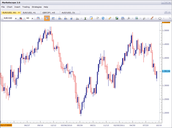Select the pitchfork drawing tool
Image resolution: width=172 pixels, height=128 pixels.
coord(129,18)
